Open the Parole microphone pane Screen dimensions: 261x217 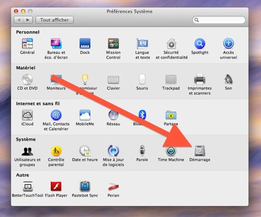[x=142, y=151]
